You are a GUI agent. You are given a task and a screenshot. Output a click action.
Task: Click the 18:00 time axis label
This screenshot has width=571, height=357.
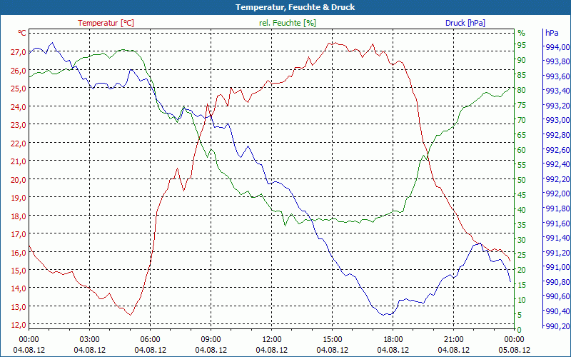point(393,340)
